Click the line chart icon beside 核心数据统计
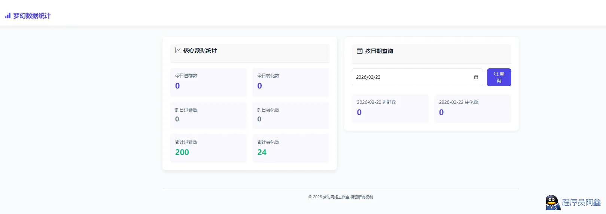Image resolution: width=606 pixels, height=214 pixels. pos(178,50)
